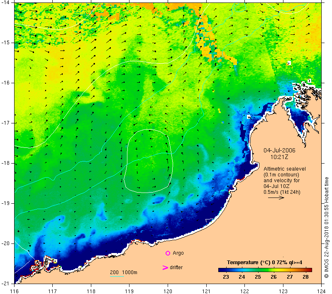332x294 pixels.
Task: Click the '120' longitude axis label
Action: pos(168,291)
